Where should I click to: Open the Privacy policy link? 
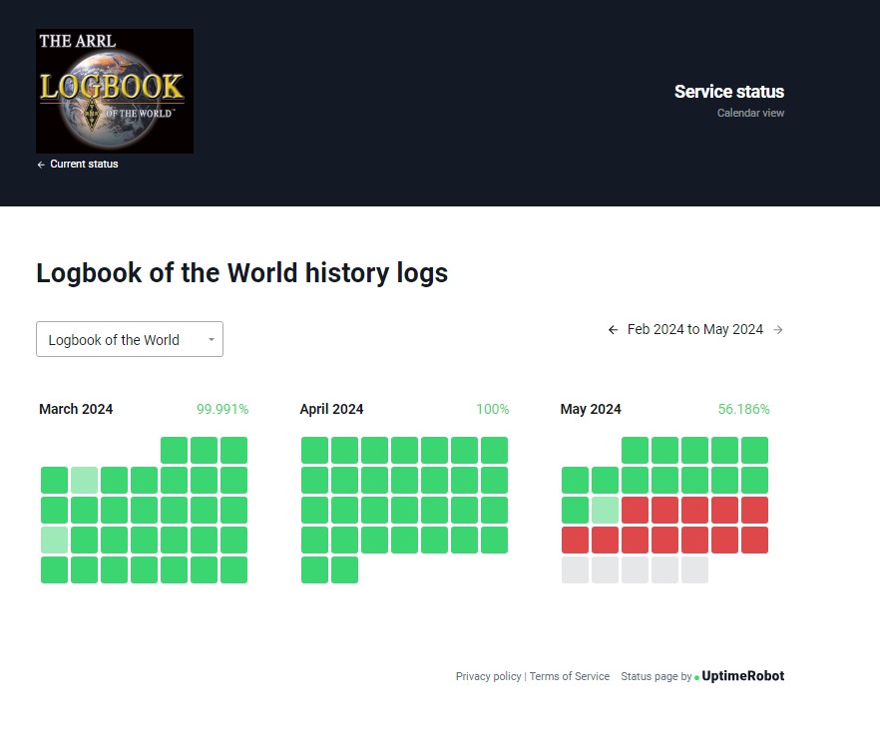click(488, 676)
